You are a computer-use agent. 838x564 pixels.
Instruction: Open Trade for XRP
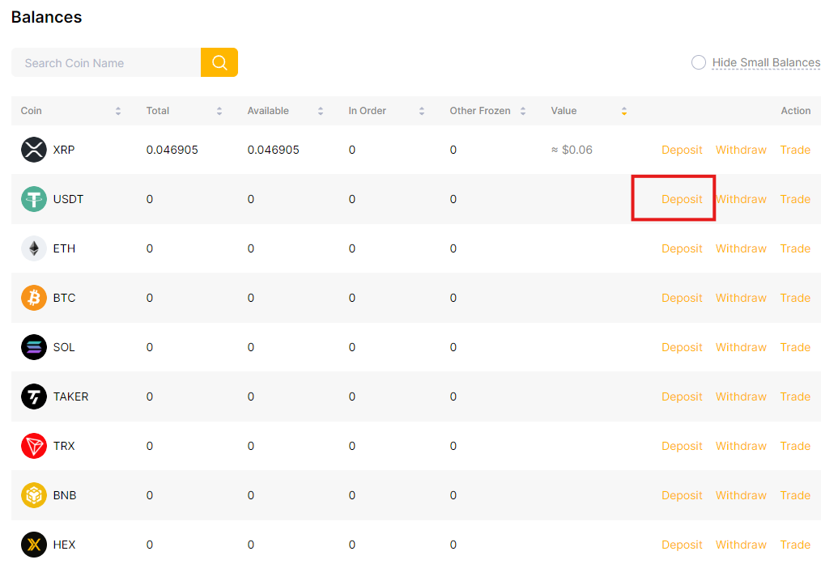(x=795, y=150)
